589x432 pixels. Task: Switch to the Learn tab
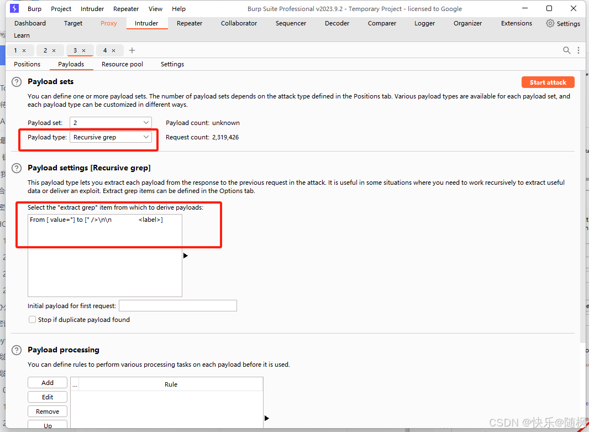tap(22, 35)
